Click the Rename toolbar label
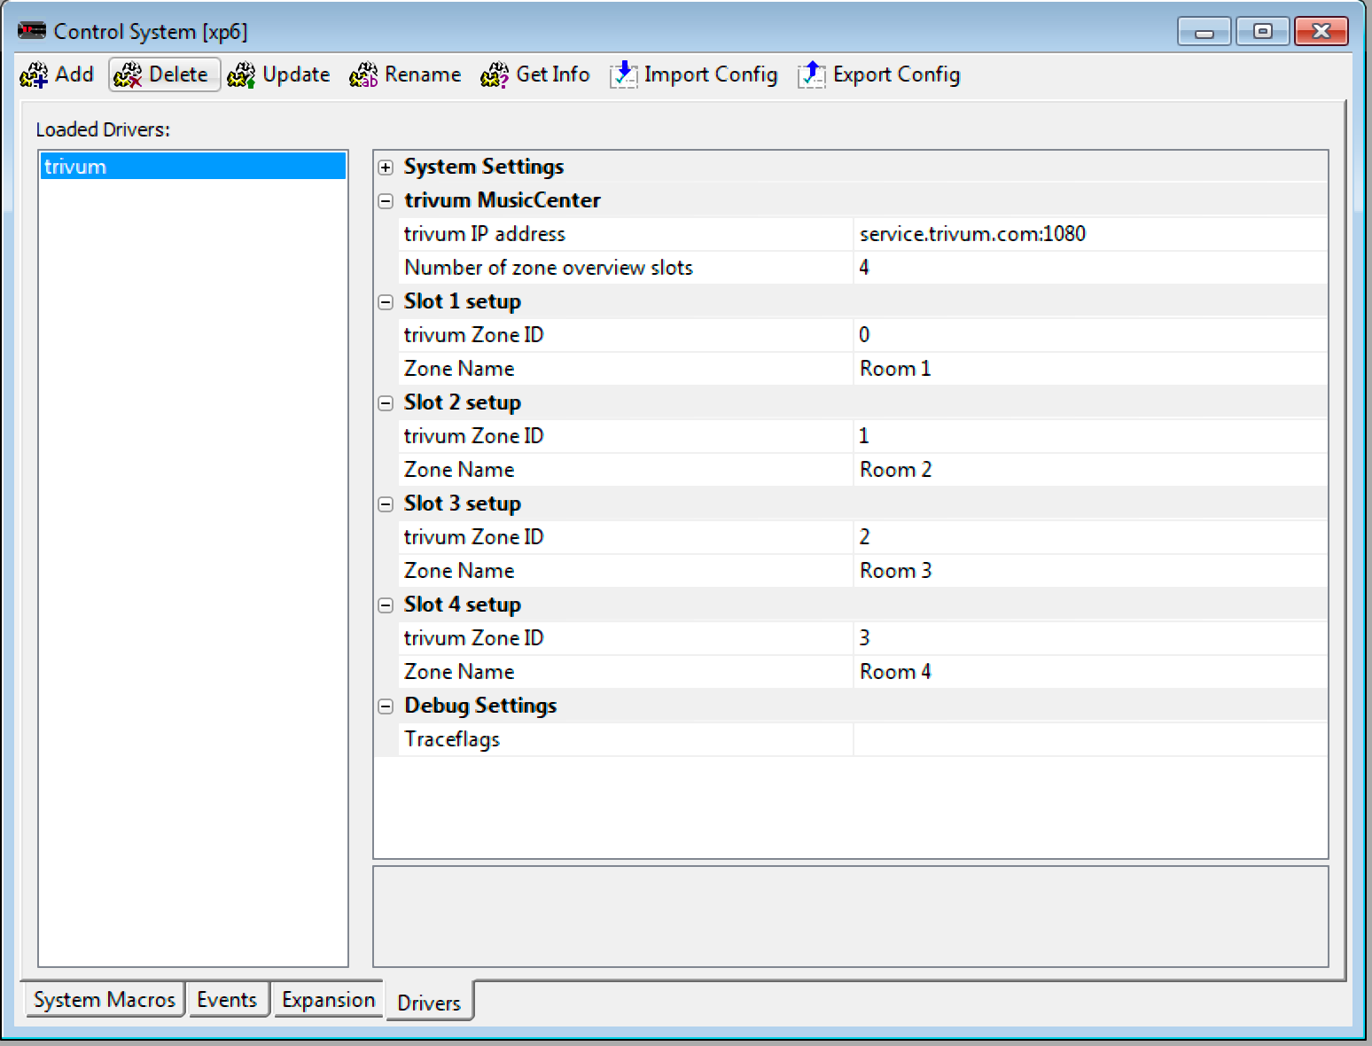The width and height of the screenshot is (1372, 1046). tap(423, 74)
